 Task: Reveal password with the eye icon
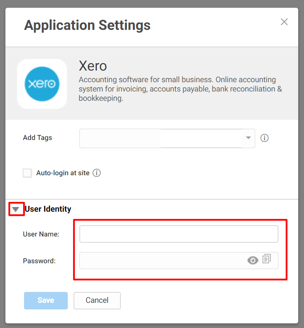tap(253, 261)
